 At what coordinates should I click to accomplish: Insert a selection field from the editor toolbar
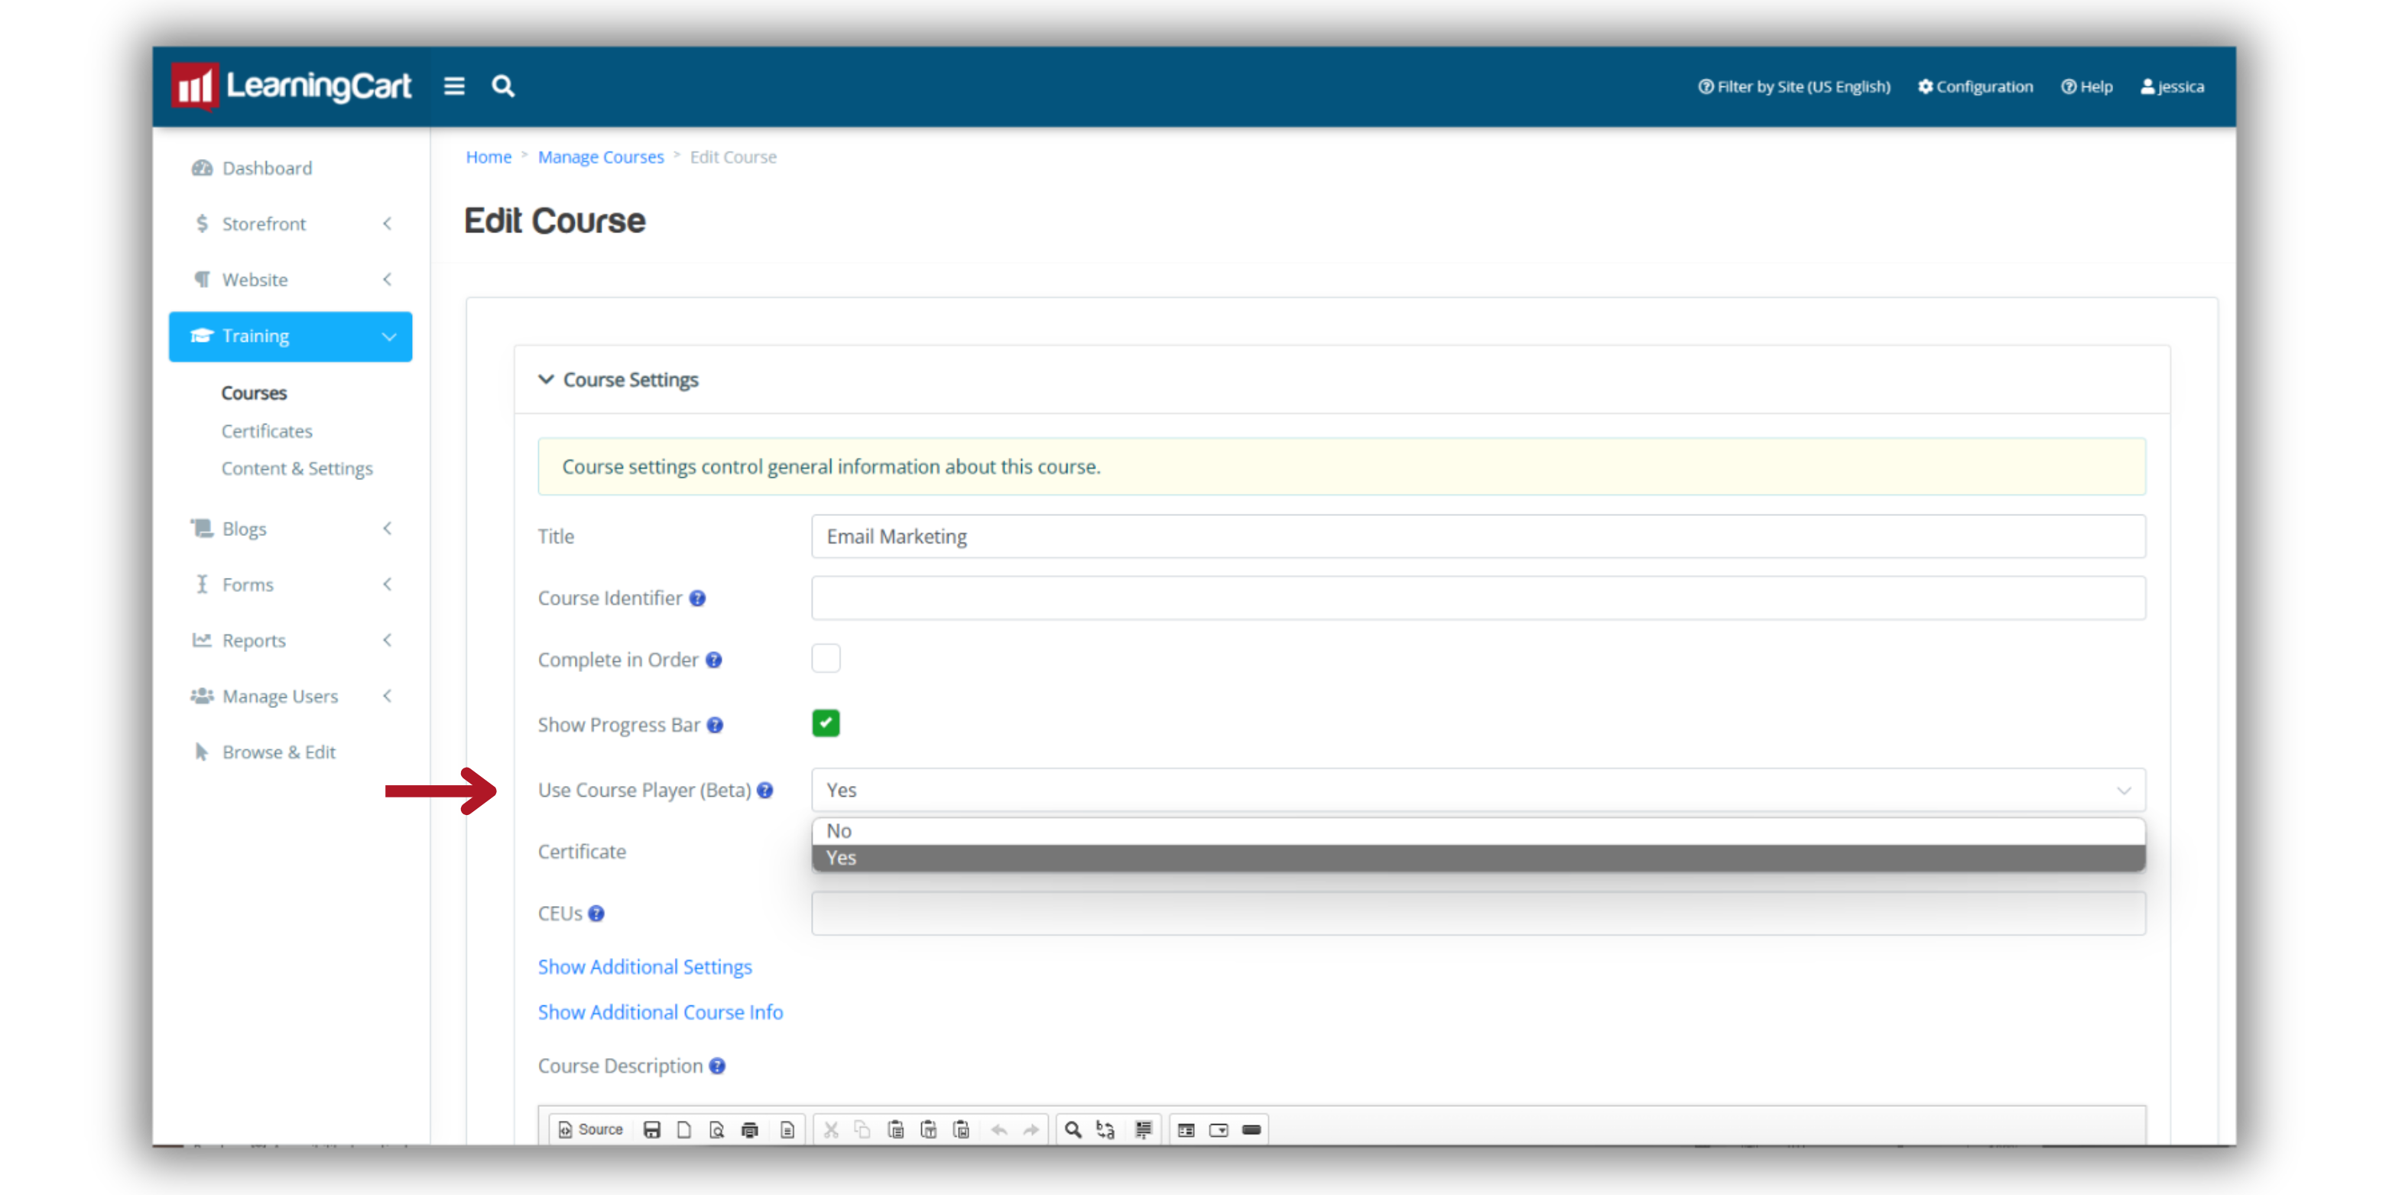point(1219,1129)
